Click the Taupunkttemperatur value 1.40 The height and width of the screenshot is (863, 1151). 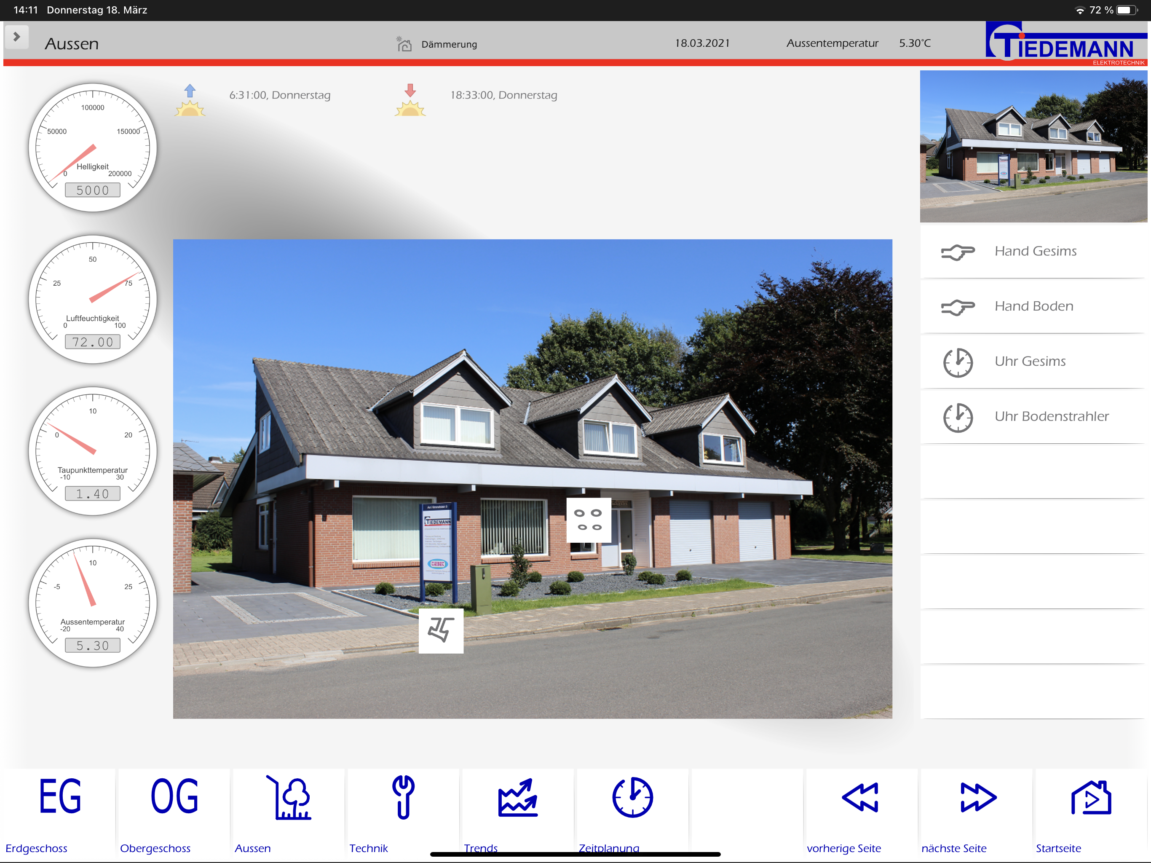pos(93,494)
